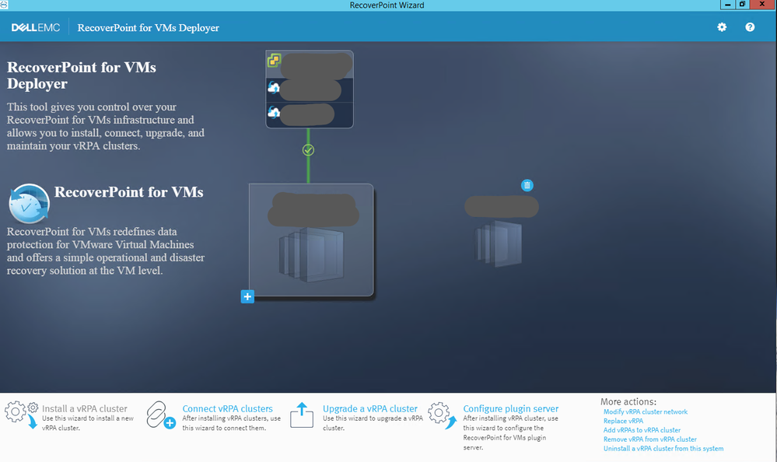Close the RecoverPoint Wizard window

click(x=762, y=5)
